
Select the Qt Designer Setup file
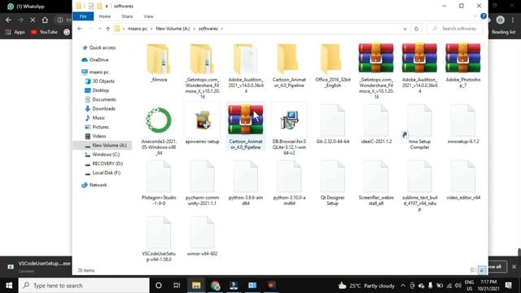333,183
